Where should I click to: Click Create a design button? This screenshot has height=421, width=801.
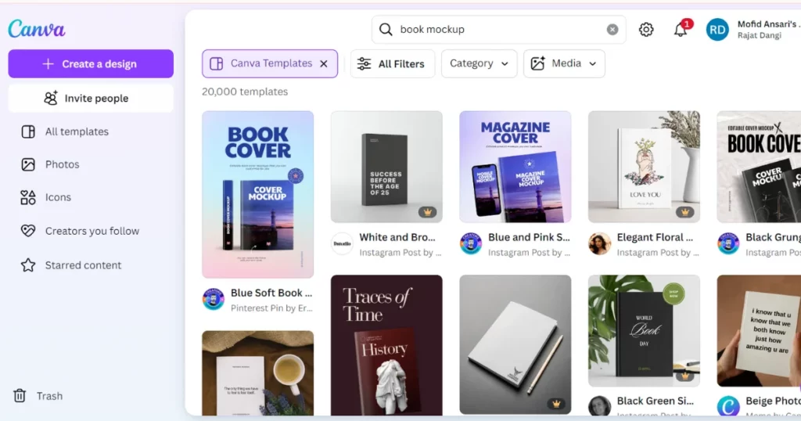click(91, 64)
